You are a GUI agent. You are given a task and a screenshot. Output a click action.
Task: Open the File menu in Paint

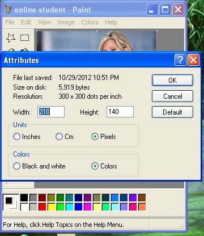tap(10, 22)
